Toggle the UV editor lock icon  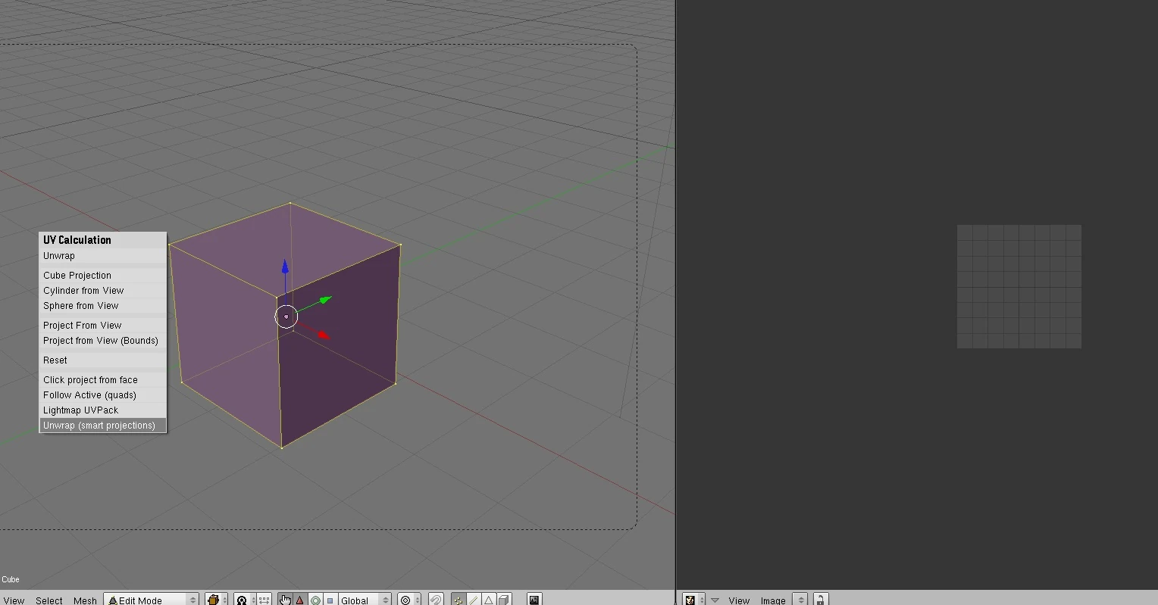(x=821, y=600)
